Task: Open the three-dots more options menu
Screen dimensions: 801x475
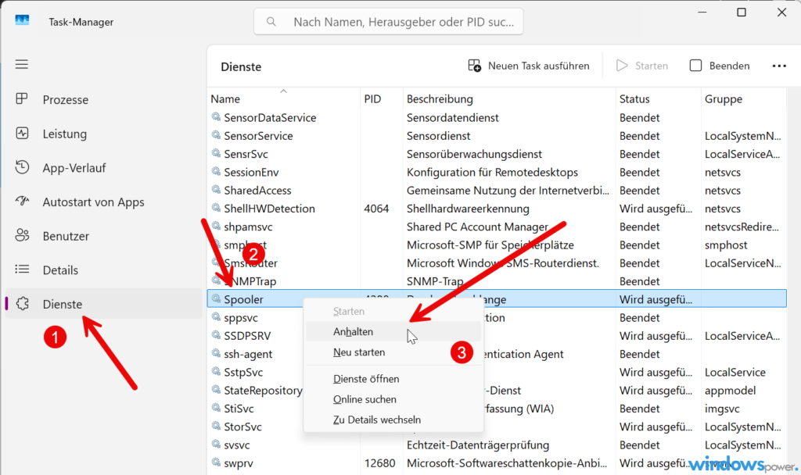Action: click(779, 66)
